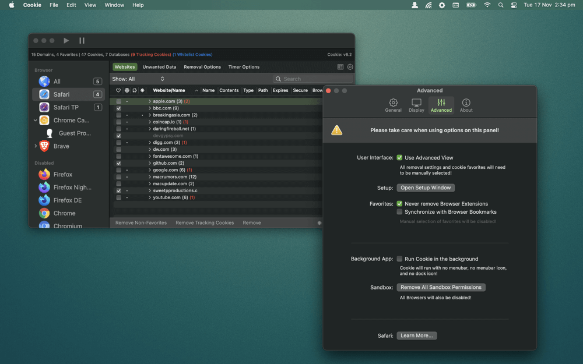Screen dimensions: 583x364
Task: Click Remove Tracking Cookies button
Action: [205, 223]
